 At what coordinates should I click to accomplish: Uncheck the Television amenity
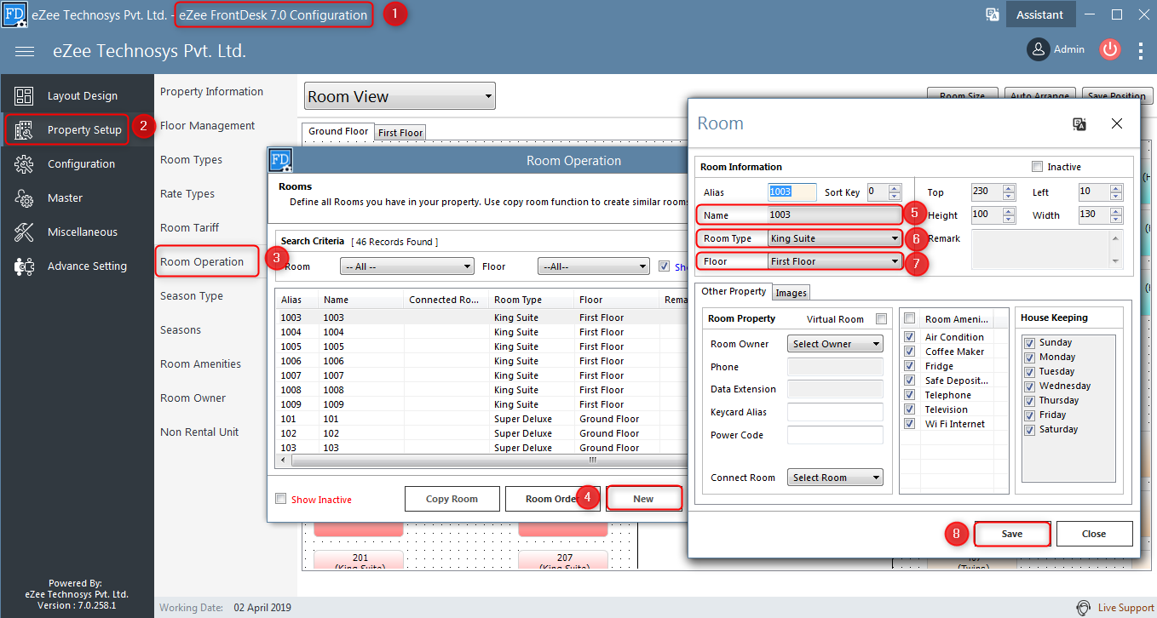pos(909,409)
